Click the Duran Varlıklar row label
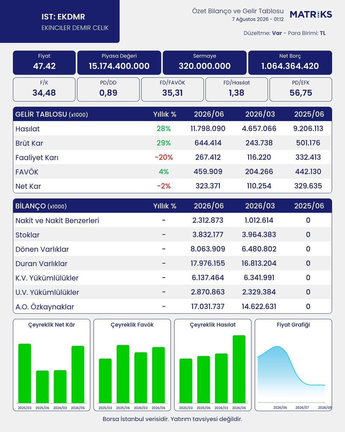This screenshot has width=345, height=432. click(41, 264)
